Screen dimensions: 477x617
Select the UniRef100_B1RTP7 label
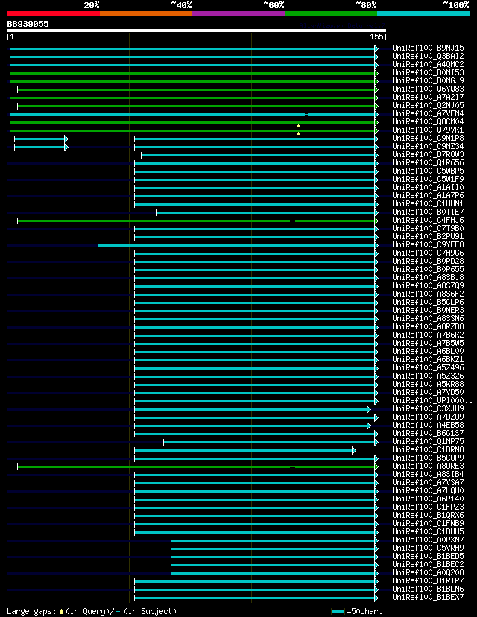[428, 580]
